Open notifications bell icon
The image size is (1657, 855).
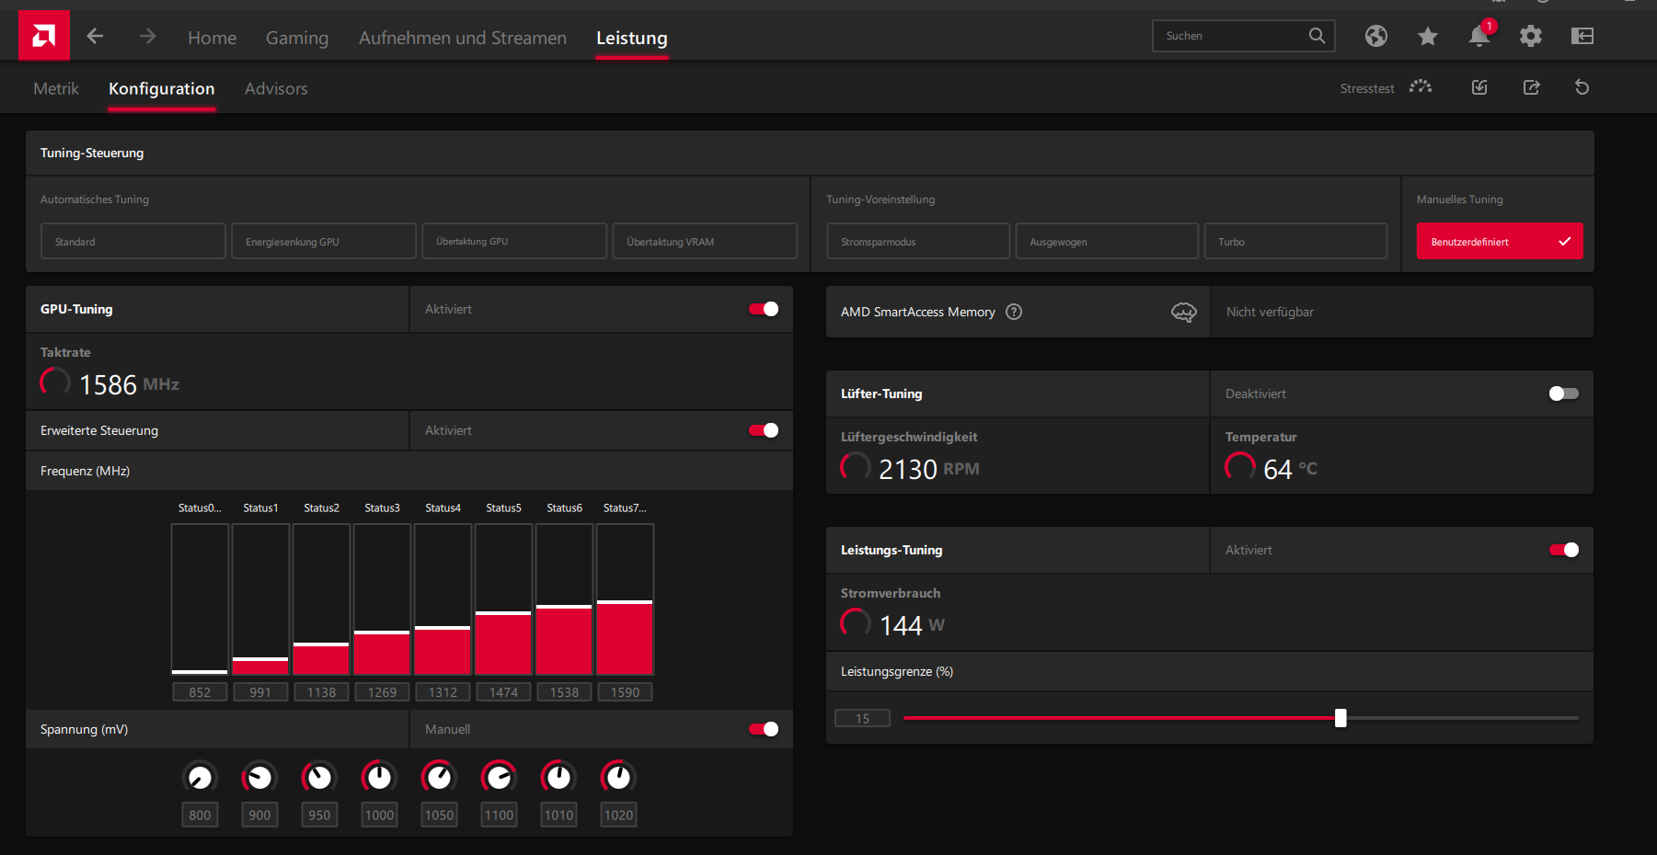pyautogui.click(x=1479, y=36)
